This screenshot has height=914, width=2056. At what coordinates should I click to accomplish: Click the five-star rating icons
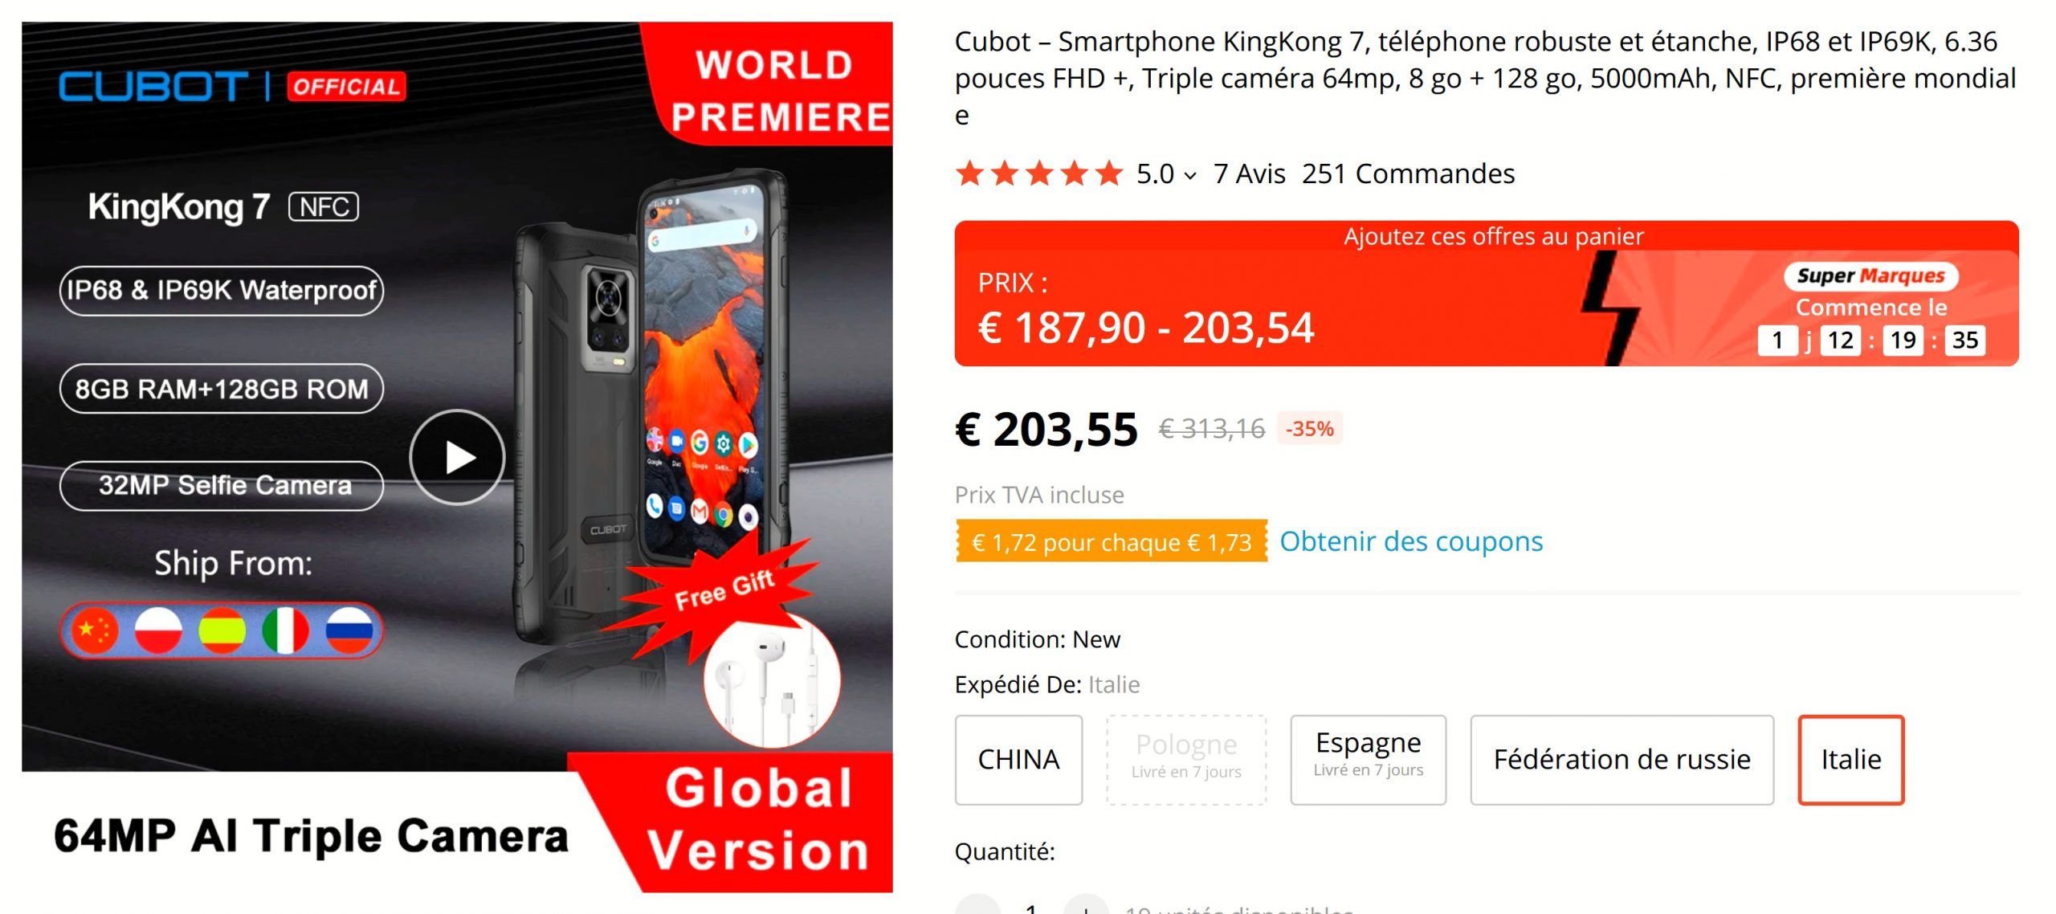pyautogui.click(x=1039, y=173)
